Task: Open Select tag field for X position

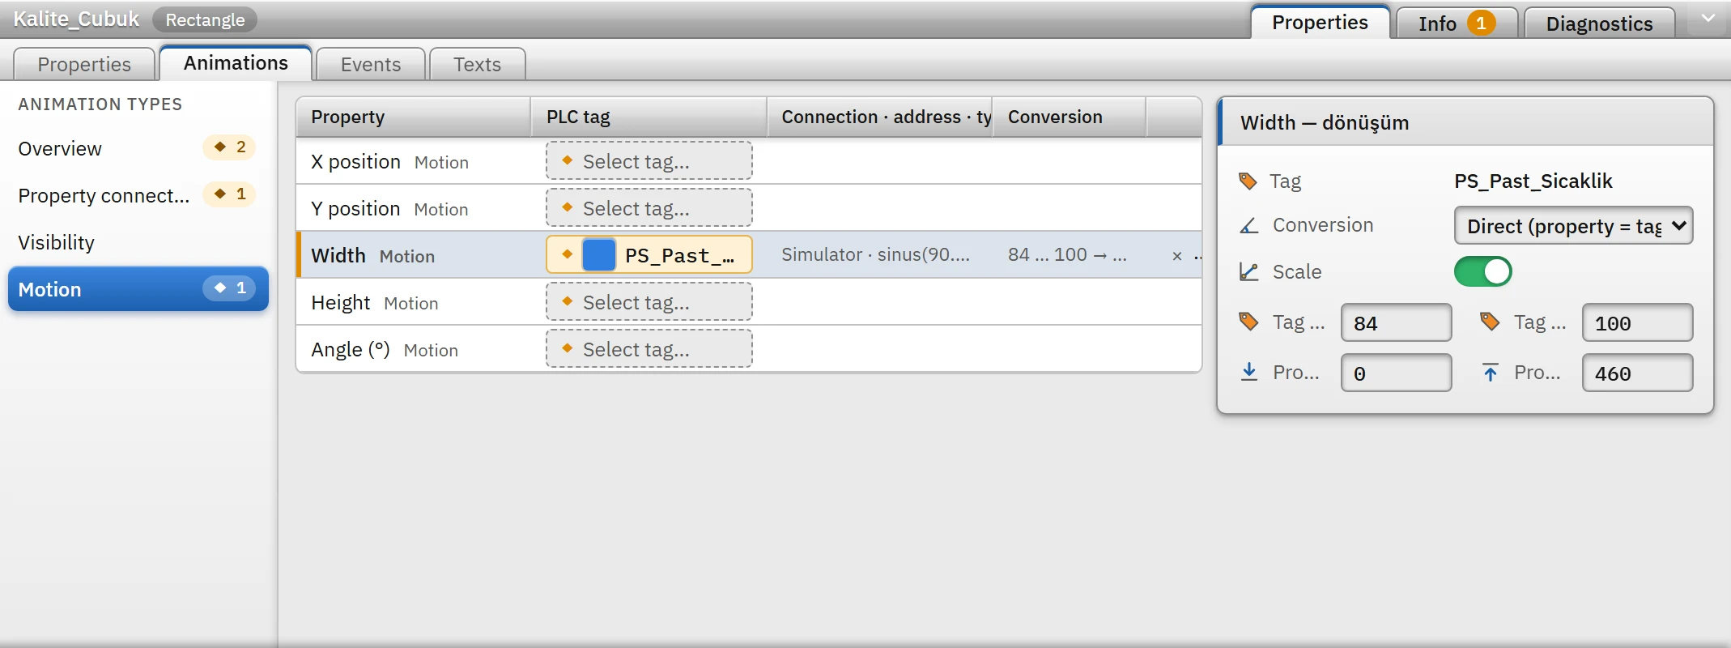Action: [x=649, y=161]
